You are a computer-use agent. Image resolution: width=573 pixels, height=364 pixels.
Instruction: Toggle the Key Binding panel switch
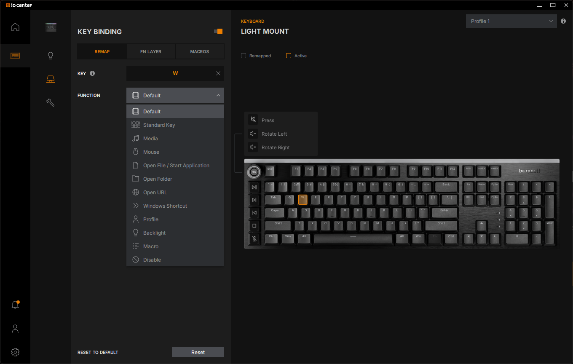click(218, 31)
